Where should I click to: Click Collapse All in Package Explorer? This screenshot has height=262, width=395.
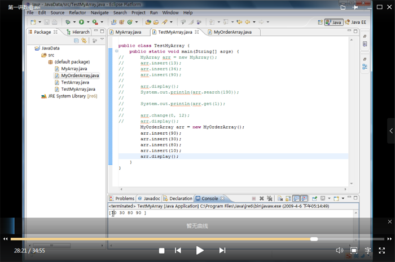tap(76, 41)
